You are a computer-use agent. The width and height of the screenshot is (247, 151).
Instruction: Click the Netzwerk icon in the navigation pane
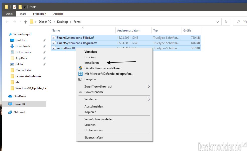pos(10,112)
